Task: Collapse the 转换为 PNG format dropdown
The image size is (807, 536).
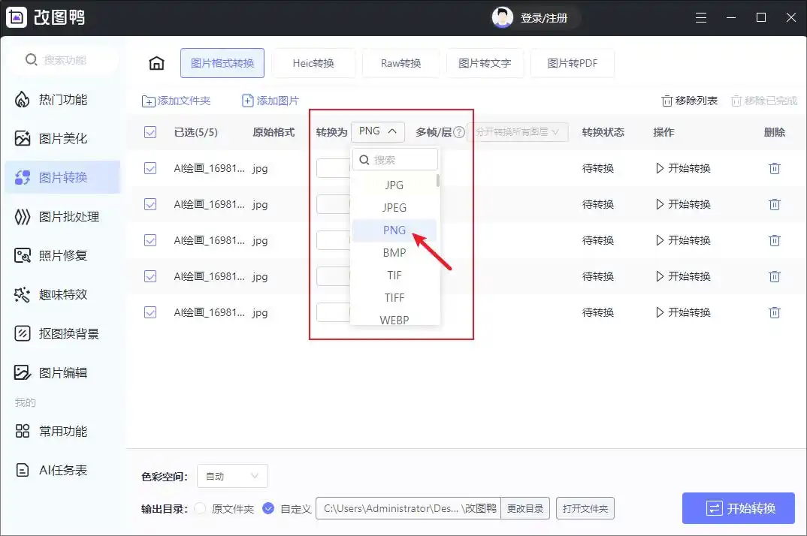Action: coord(378,131)
